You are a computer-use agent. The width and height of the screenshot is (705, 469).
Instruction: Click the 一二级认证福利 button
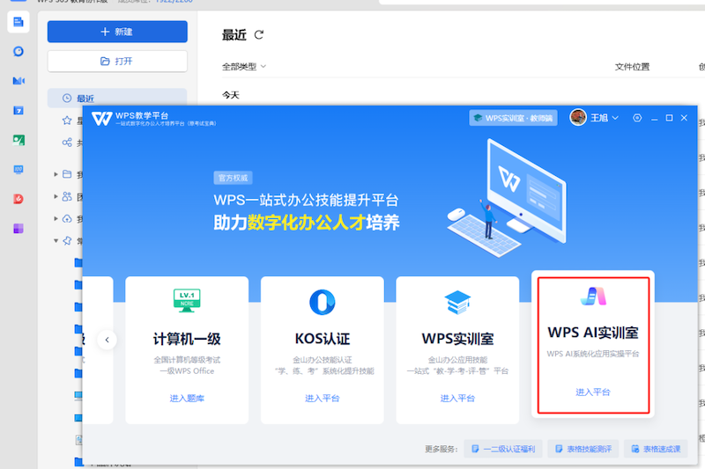pos(503,449)
